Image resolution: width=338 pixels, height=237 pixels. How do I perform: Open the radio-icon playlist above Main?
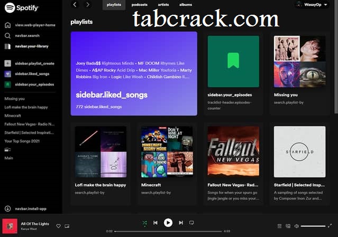pos(7,150)
